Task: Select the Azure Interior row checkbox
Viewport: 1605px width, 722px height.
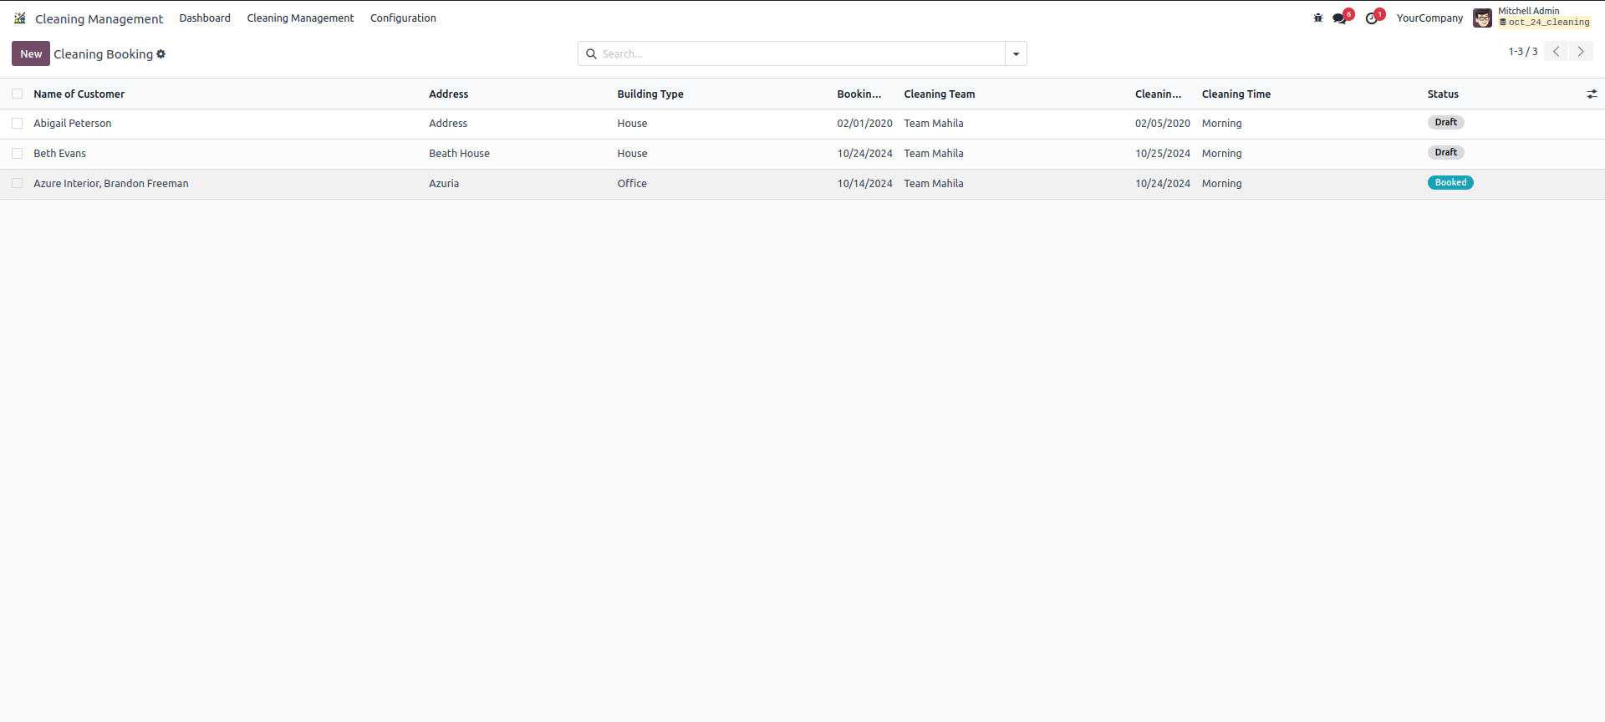Action: pos(18,183)
